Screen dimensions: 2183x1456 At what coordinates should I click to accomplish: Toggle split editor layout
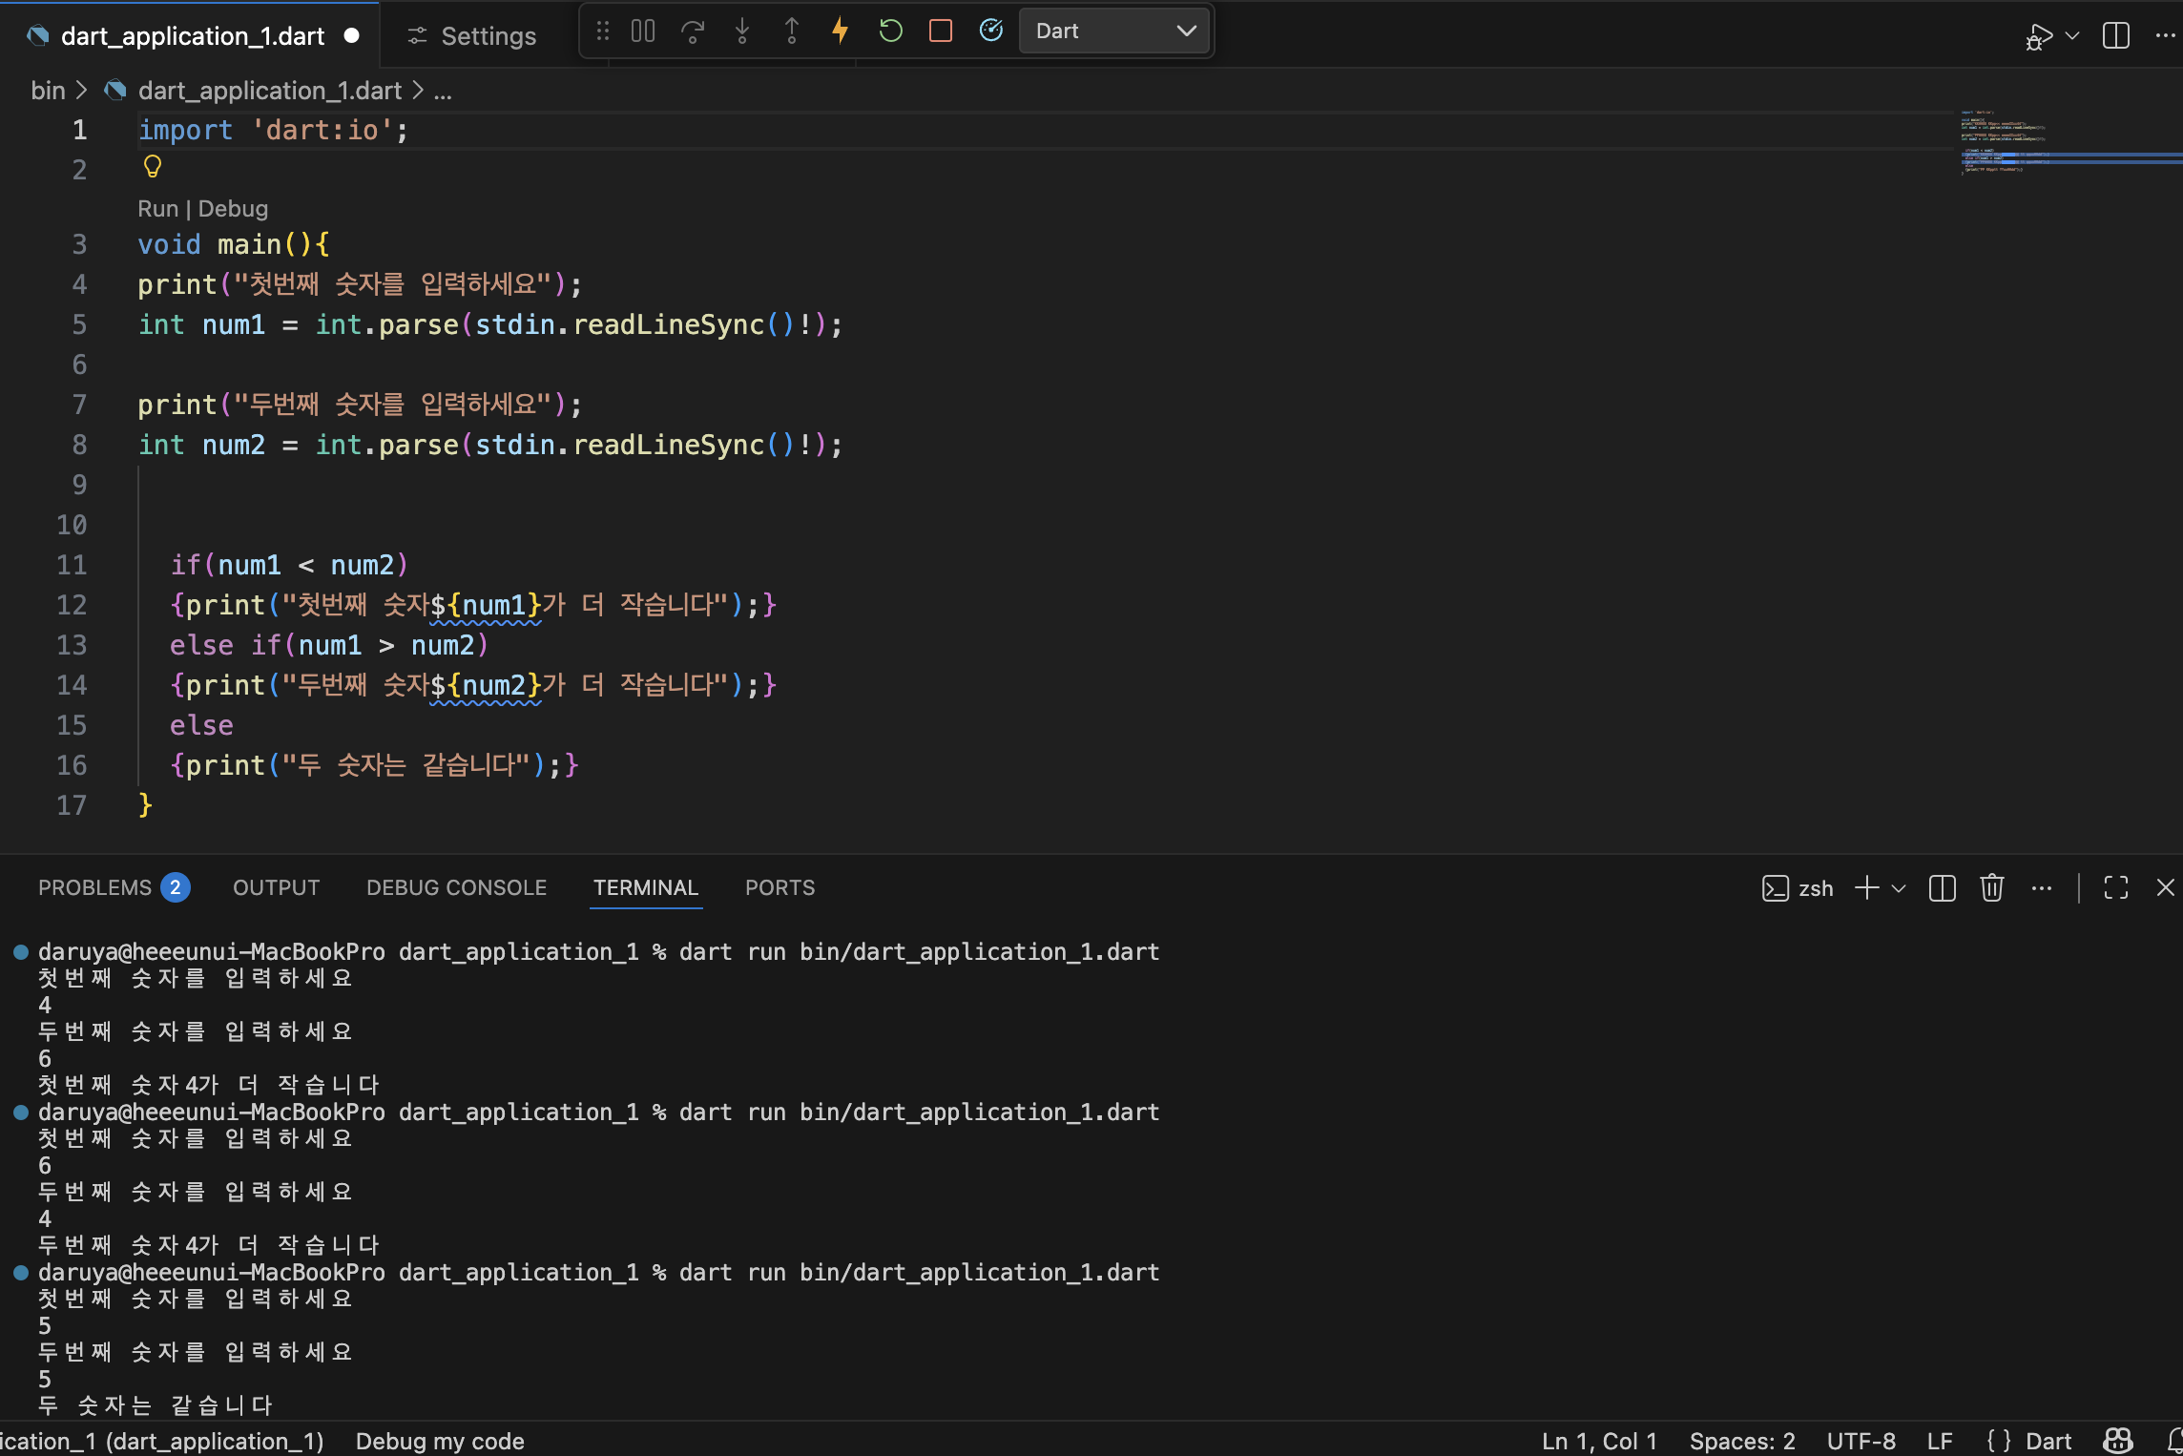click(x=2115, y=36)
